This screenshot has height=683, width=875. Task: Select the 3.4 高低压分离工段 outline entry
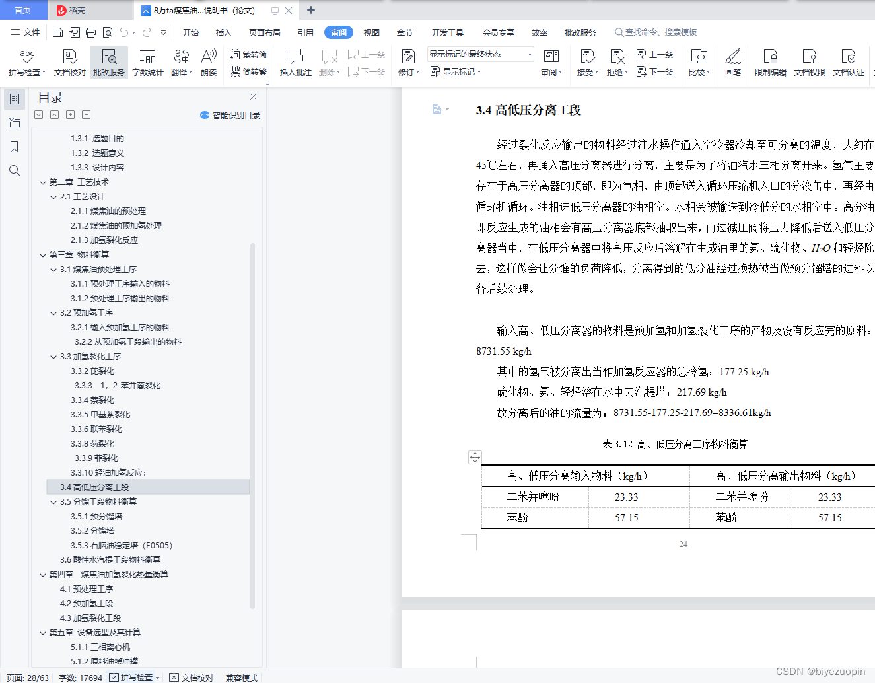148,487
